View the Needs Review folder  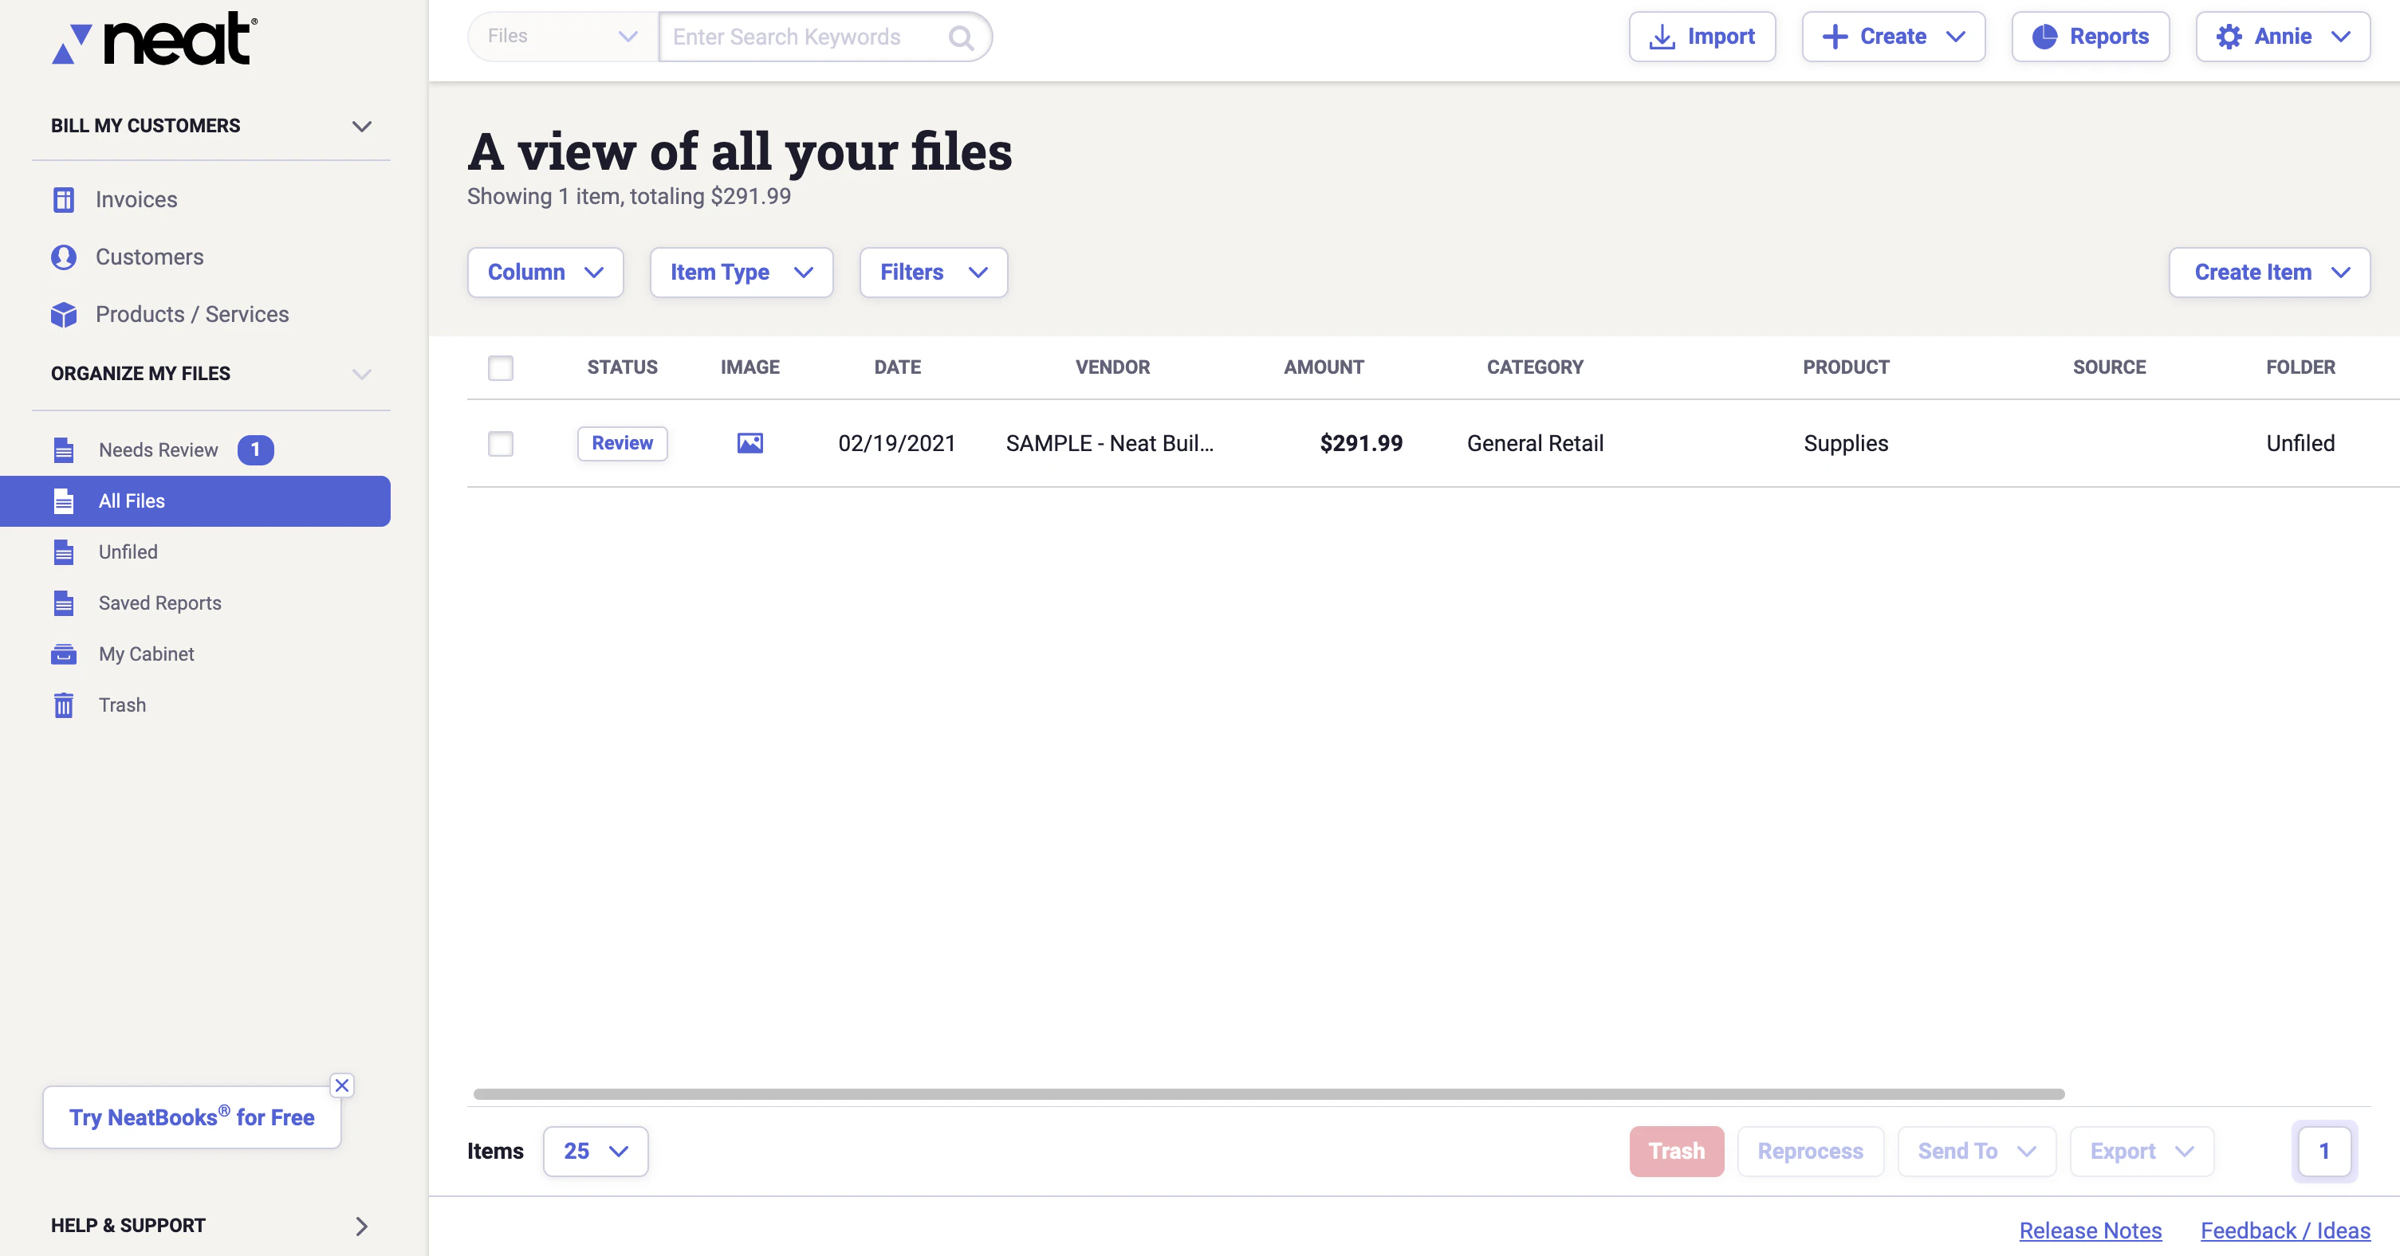pos(157,449)
